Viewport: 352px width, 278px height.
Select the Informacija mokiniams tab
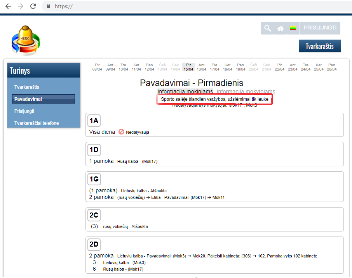coord(185,92)
